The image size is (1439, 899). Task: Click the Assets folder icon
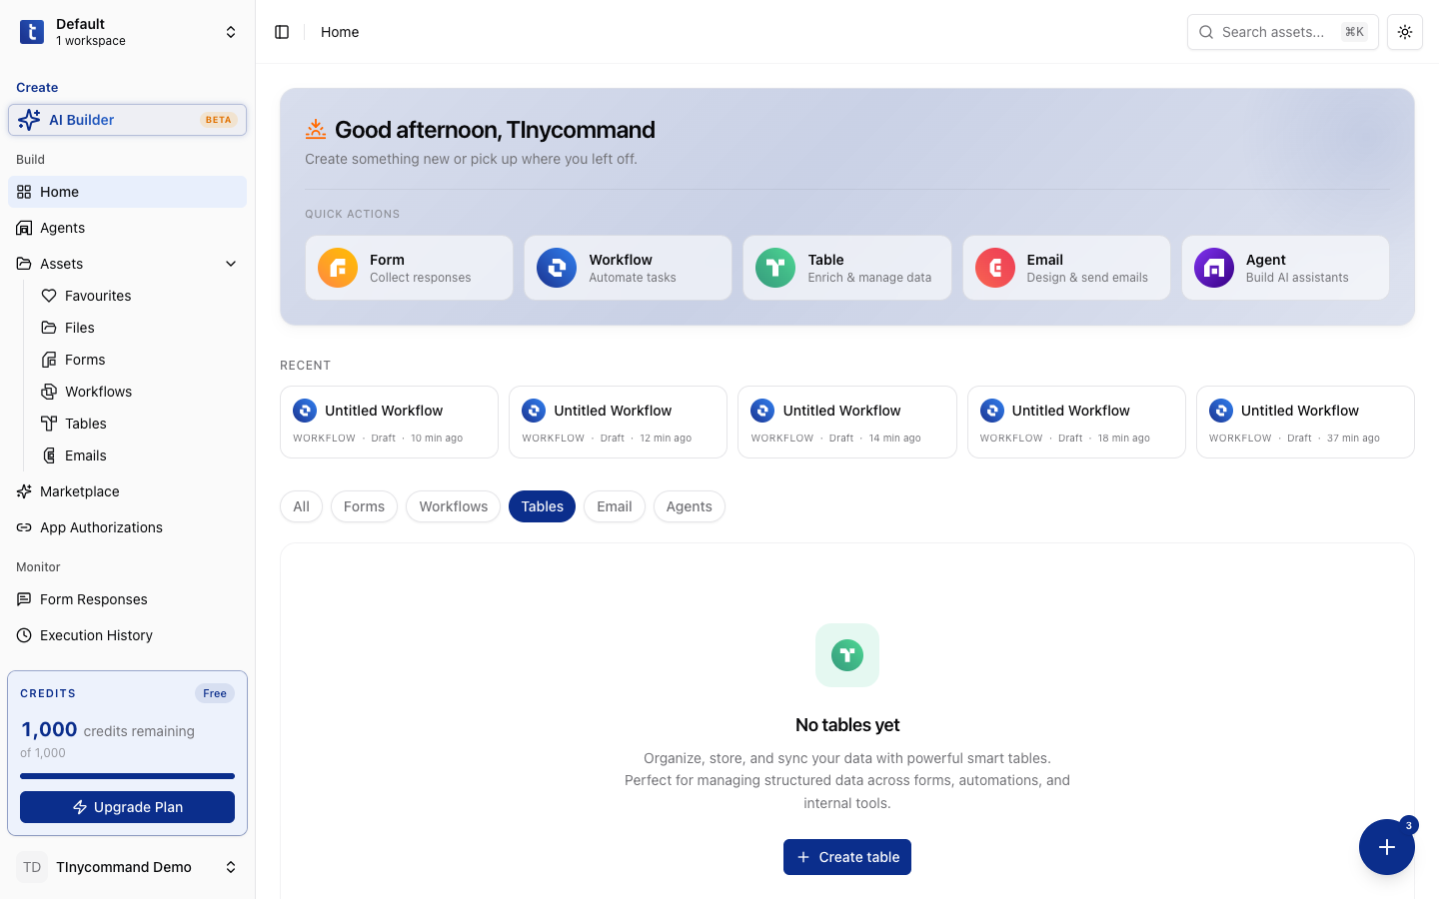pyautogui.click(x=24, y=264)
